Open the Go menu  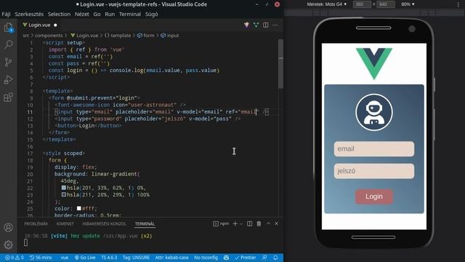[x=97, y=14]
